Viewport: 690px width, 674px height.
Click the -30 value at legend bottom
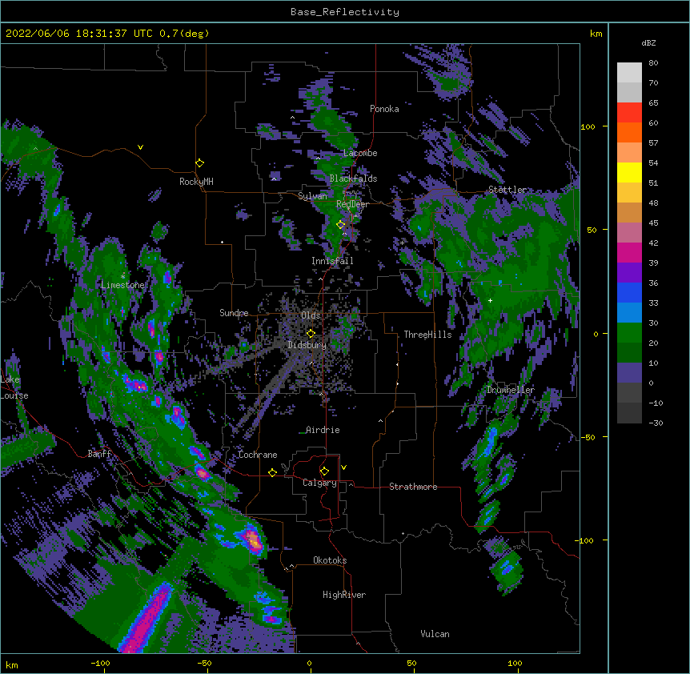(656, 423)
